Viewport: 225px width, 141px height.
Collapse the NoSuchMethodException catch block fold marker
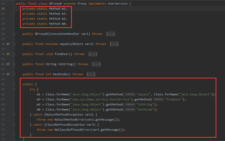click(x=14, y=115)
